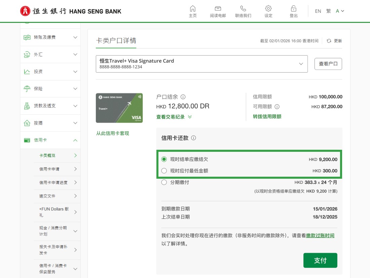This screenshot has height=278, width=370.
Task: Open the 缴款过账时间 link
Action: tap(320, 235)
